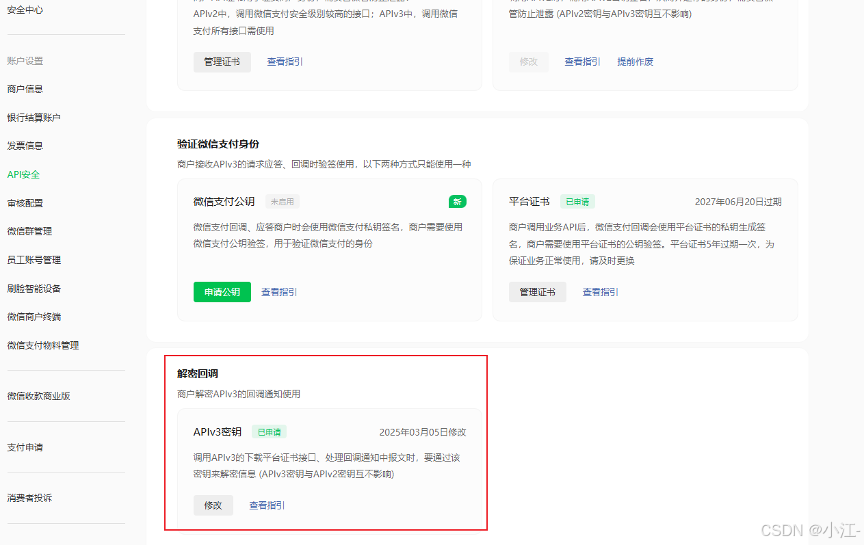This screenshot has width=864, height=545.
Task: Open 商户信息 in the sidebar
Action: pyautogui.click(x=25, y=89)
